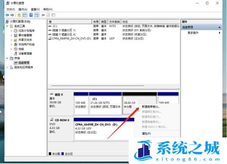This screenshot has width=227, height=164.
Task: Expand the 服务和应用程序 node
Action: (x=7, y=67)
